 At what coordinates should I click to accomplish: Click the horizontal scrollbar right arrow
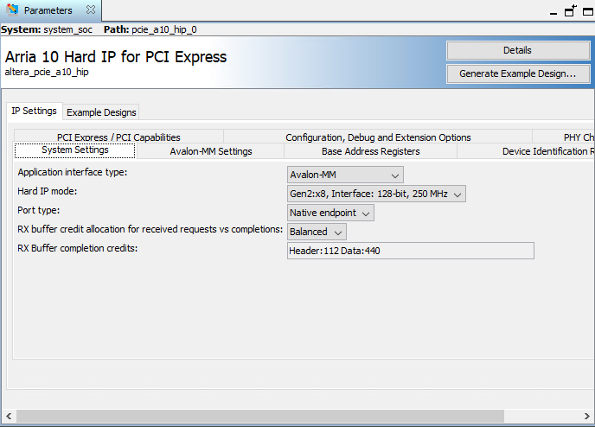coord(586,417)
